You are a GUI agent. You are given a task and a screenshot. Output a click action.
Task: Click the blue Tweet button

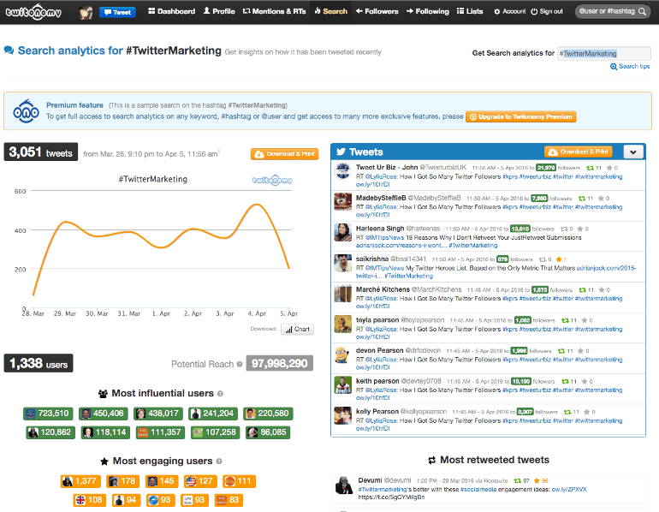point(118,12)
